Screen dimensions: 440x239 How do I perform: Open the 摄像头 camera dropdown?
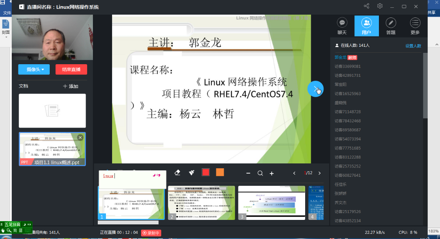[34, 70]
